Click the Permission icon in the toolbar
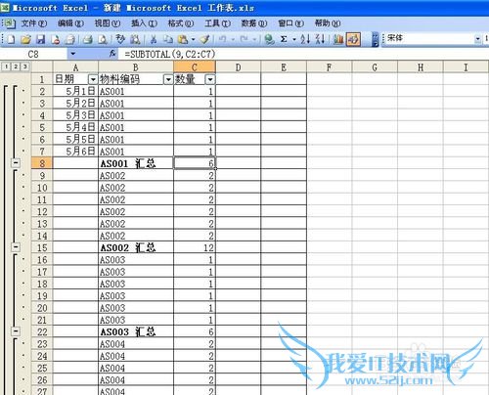Screen dimensions: 489x395 pos(56,39)
